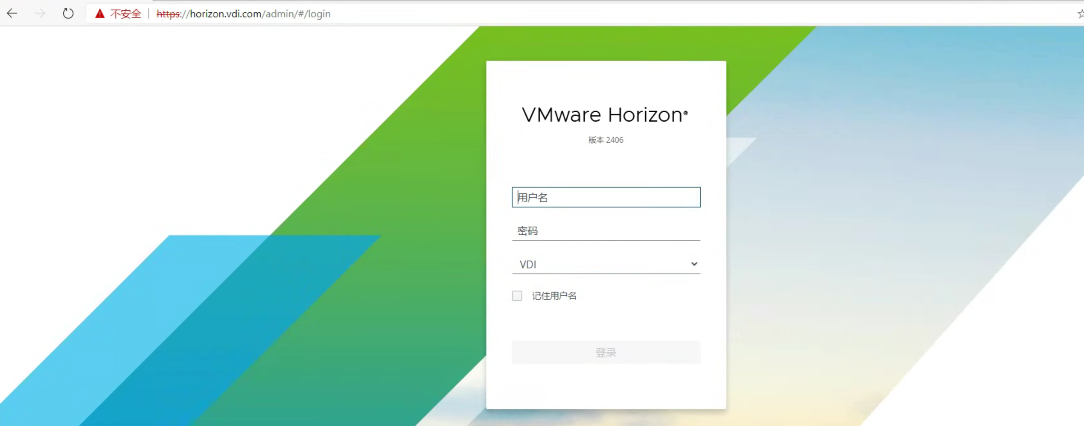Click the browser back arrow
Screen dimensions: 1084x426
pyautogui.click(x=12, y=14)
